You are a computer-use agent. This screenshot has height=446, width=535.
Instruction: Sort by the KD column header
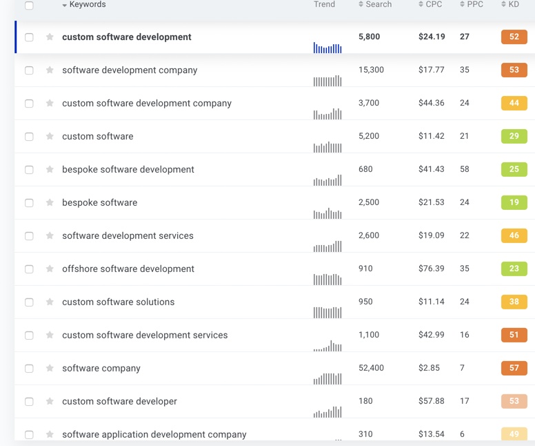point(513,5)
